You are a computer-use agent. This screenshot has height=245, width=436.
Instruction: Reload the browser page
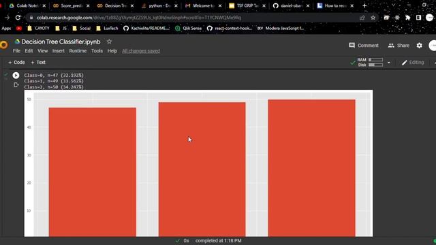point(18,18)
